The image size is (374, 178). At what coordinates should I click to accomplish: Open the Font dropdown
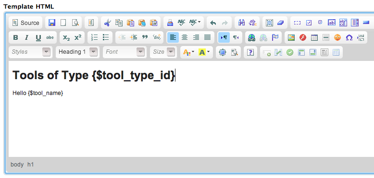125,52
